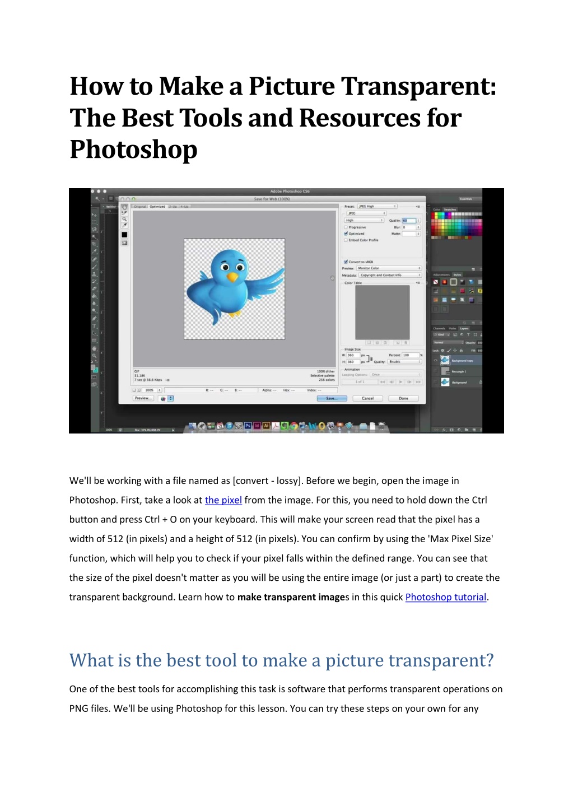This screenshot has height=811, width=573.
Task: Toggle slices visibility button in Save for Web
Action: [x=124, y=243]
